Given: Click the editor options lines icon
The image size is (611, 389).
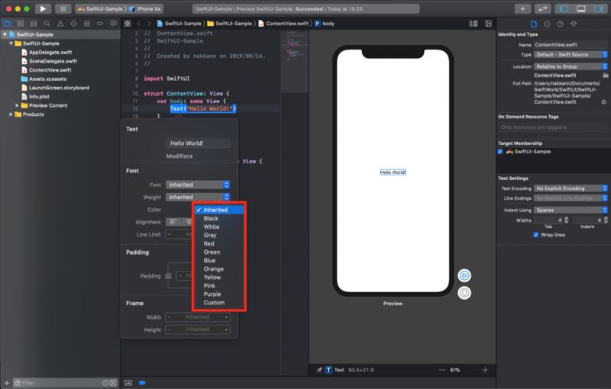Looking at the screenshot, I should pos(473,24).
